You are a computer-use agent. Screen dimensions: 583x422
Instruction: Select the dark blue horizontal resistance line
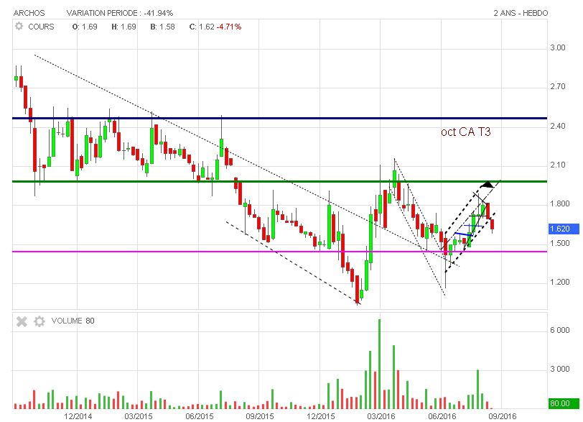[x=279, y=119]
